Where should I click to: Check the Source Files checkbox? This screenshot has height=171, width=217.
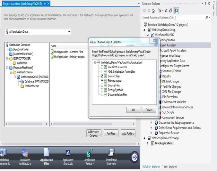coord(102,85)
